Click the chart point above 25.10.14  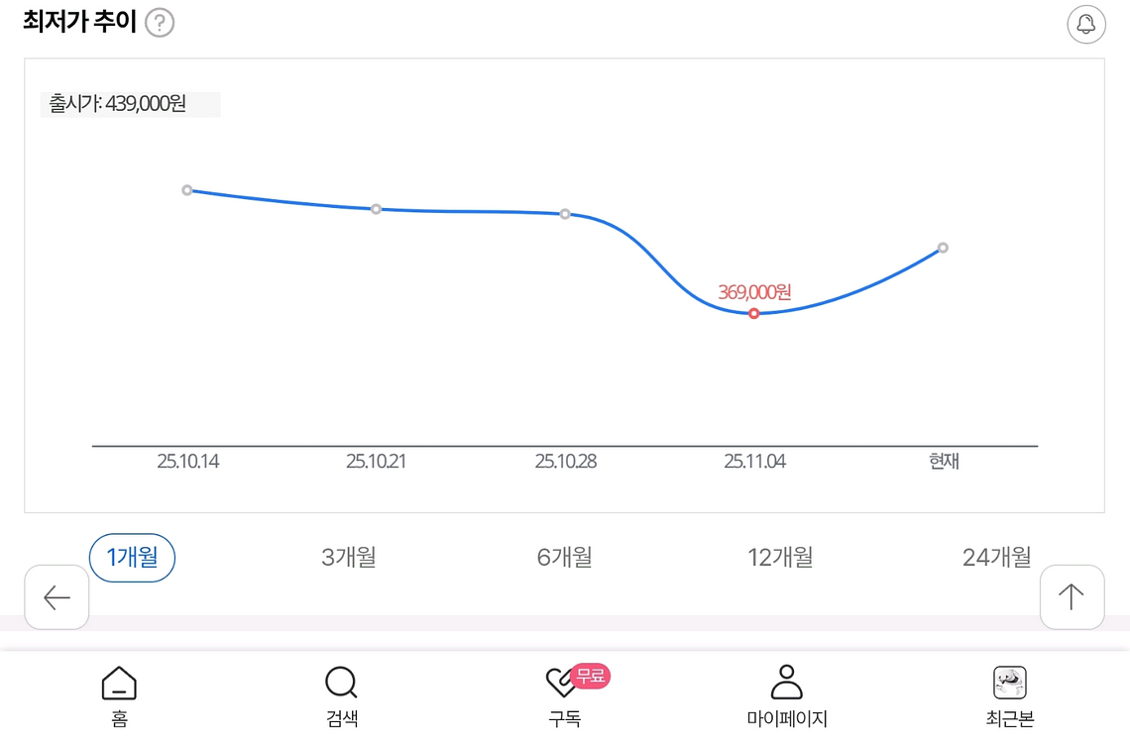coord(187,190)
